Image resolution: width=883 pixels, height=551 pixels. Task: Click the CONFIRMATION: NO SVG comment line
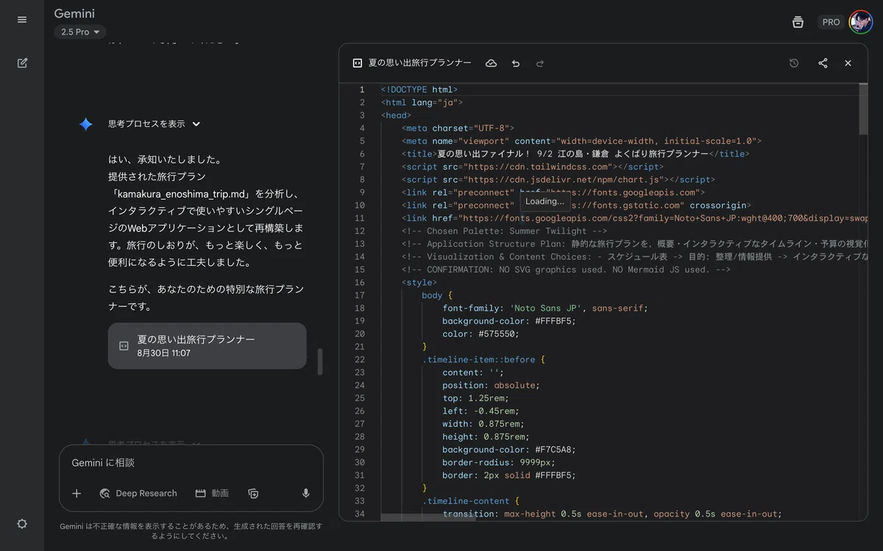566,270
